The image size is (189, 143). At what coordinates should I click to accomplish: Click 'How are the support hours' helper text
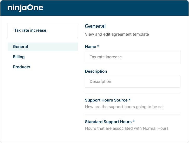tap(124, 107)
